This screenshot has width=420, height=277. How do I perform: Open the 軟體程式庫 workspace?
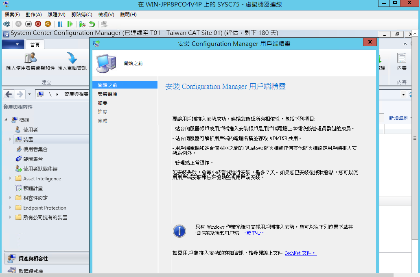click(x=47, y=270)
